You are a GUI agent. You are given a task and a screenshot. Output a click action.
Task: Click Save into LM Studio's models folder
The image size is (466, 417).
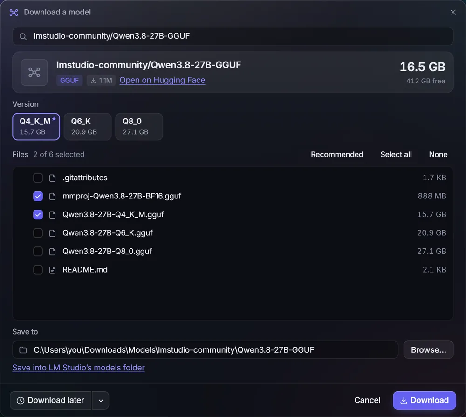(78, 368)
